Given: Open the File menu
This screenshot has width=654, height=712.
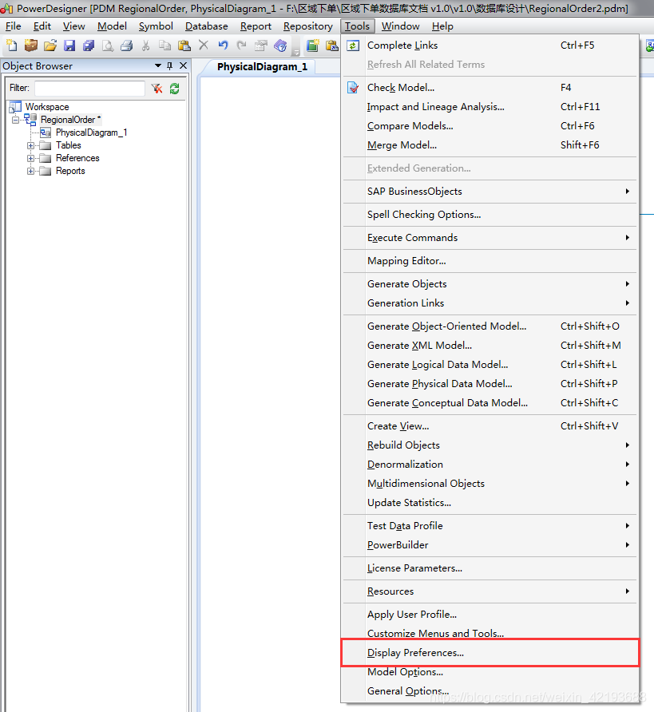Looking at the screenshot, I should 13,26.
